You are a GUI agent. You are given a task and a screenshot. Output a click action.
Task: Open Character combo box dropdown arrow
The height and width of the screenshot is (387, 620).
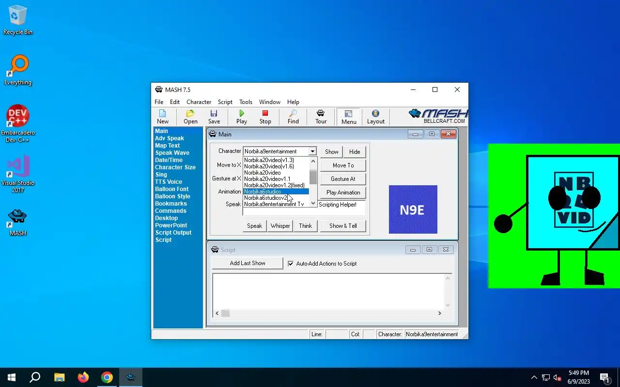[x=312, y=151]
